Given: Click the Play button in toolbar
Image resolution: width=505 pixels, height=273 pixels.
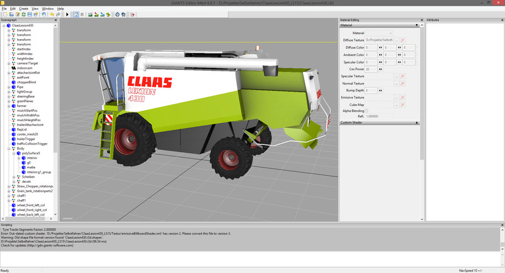Looking at the screenshot, I should click(68, 14).
